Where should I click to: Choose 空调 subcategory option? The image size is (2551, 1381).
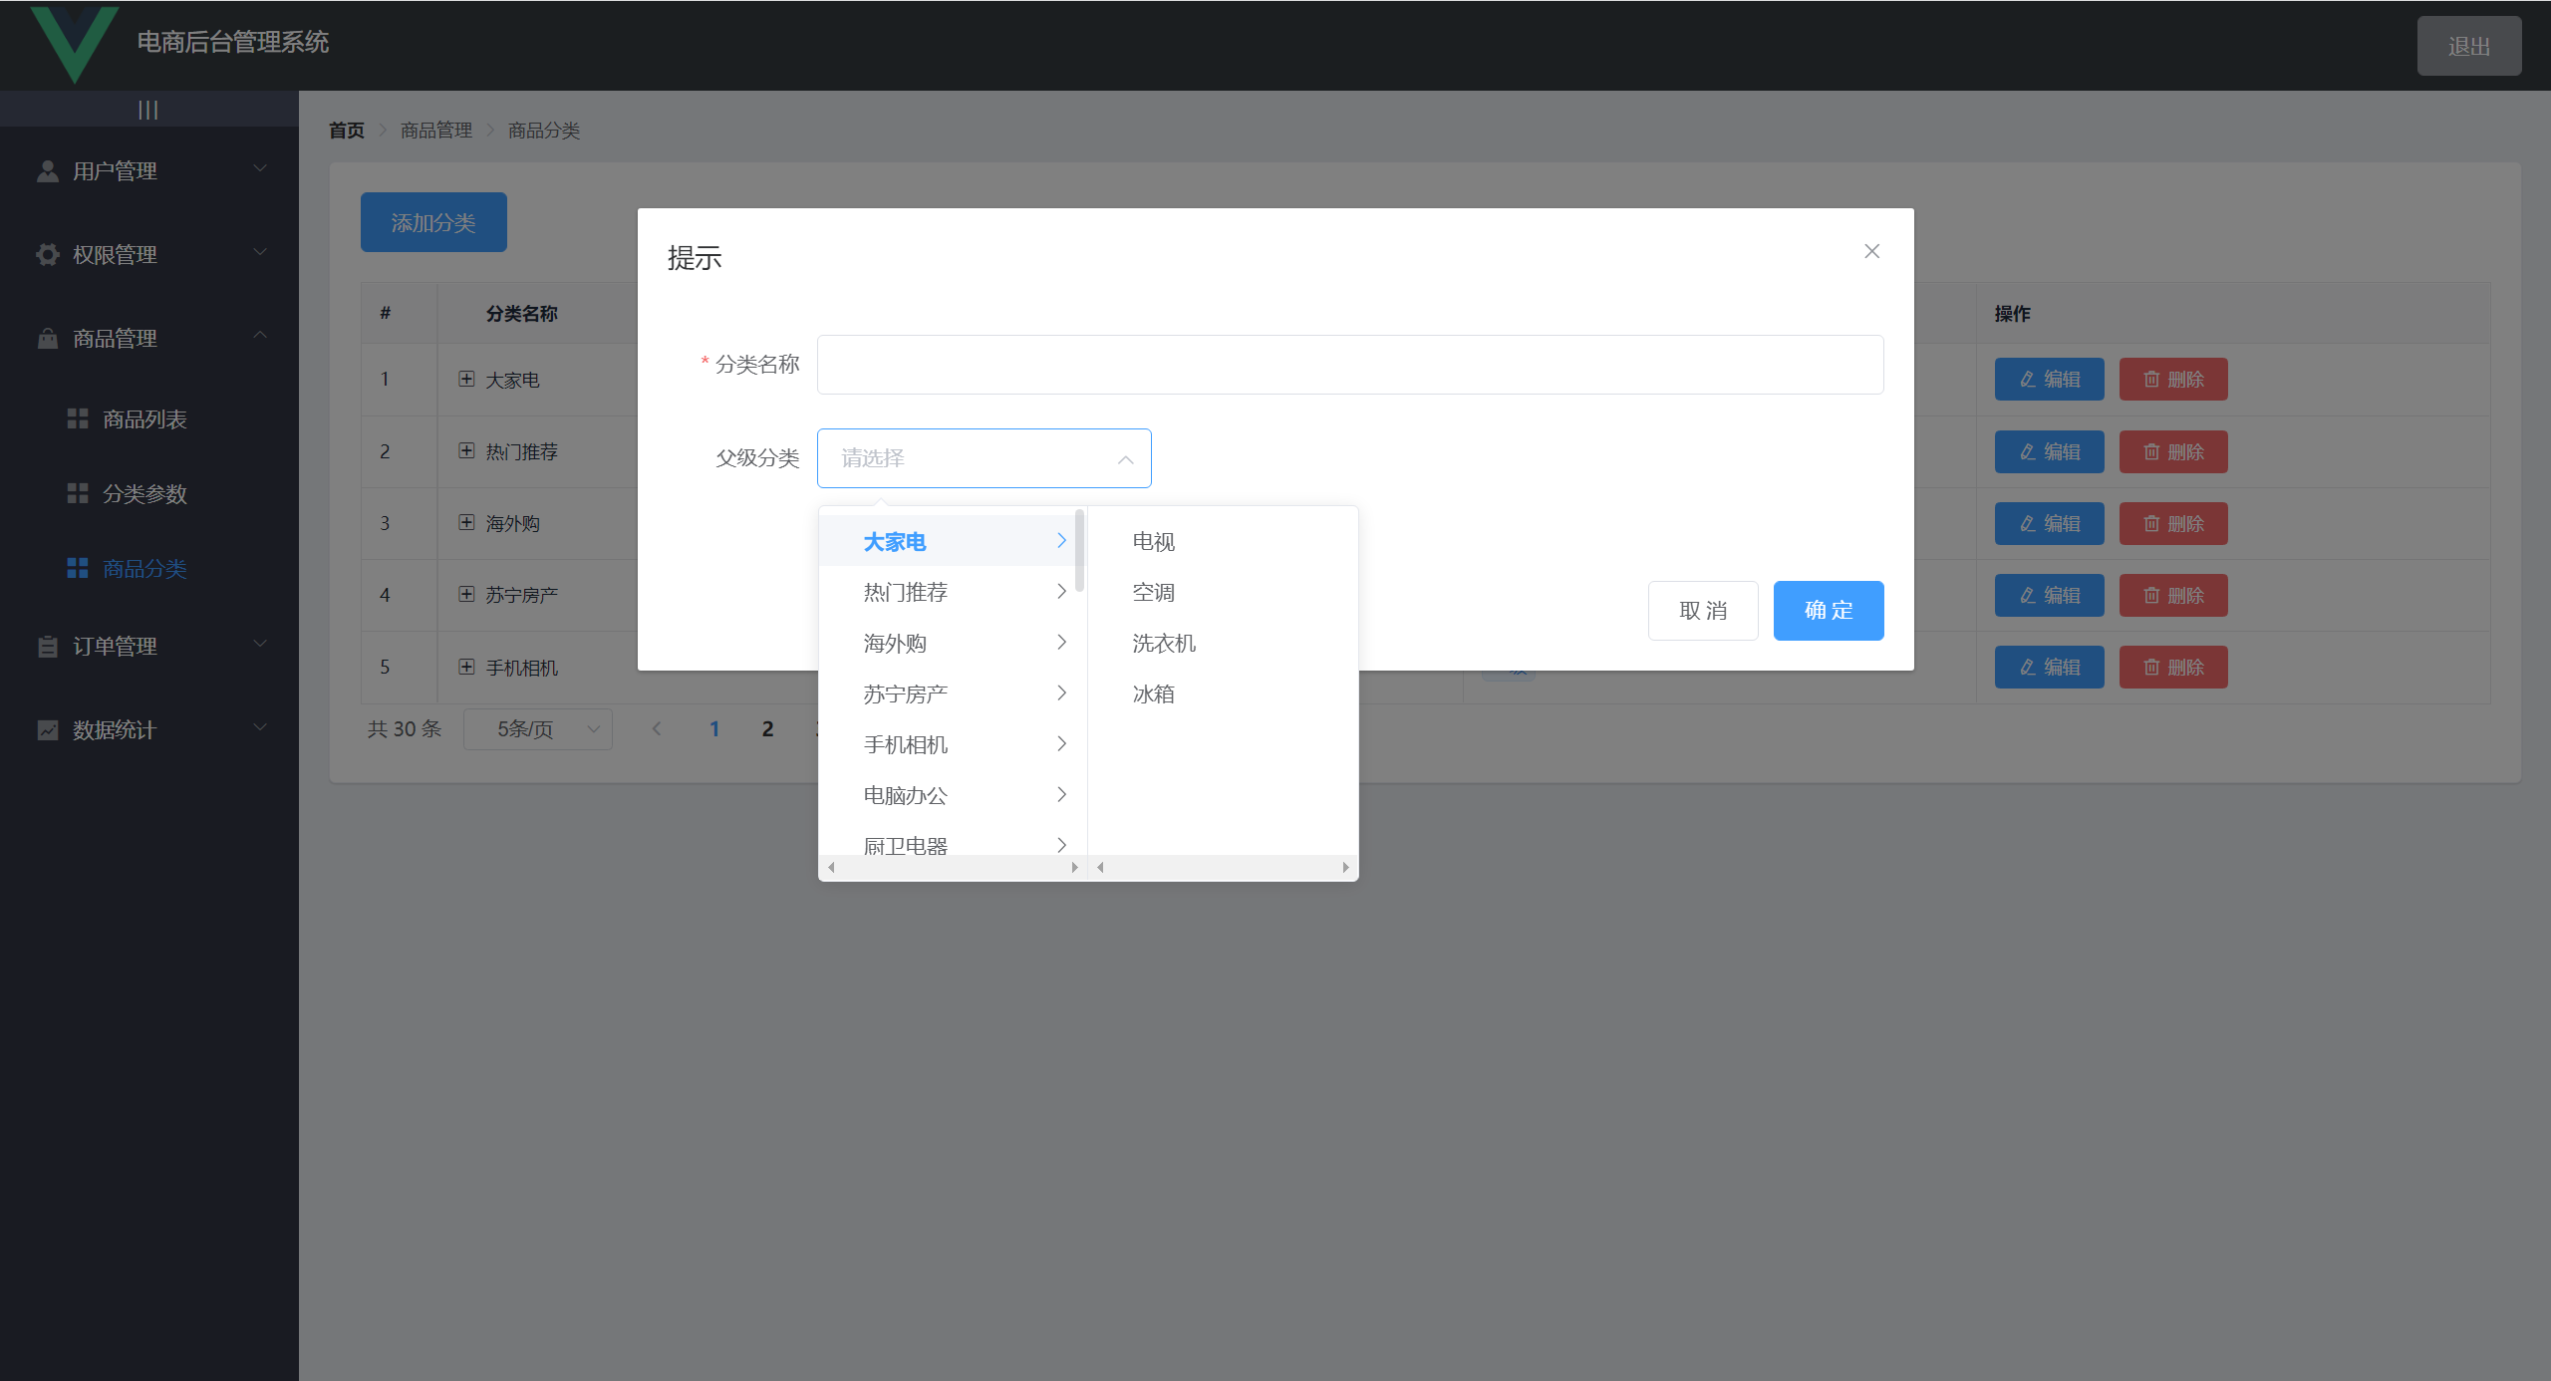click(x=1223, y=592)
